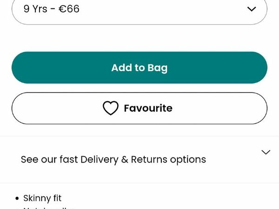Expand Delivery & Returns chevron arrow
Image resolution: width=279 pixels, height=209 pixels.
[266, 152]
